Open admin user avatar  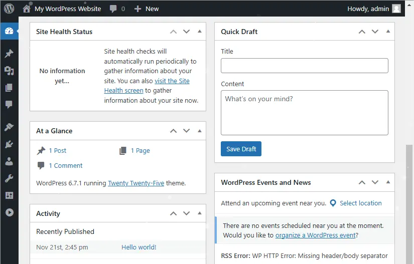pos(396,9)
